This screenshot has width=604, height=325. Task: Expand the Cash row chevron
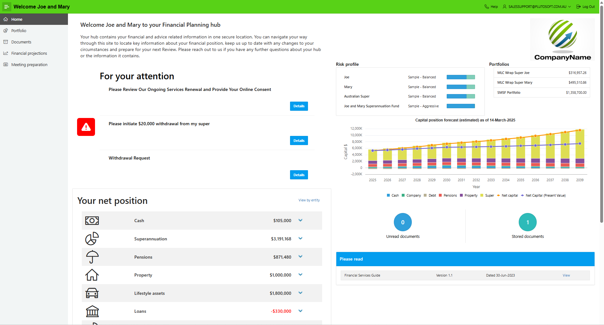[300, 220]
